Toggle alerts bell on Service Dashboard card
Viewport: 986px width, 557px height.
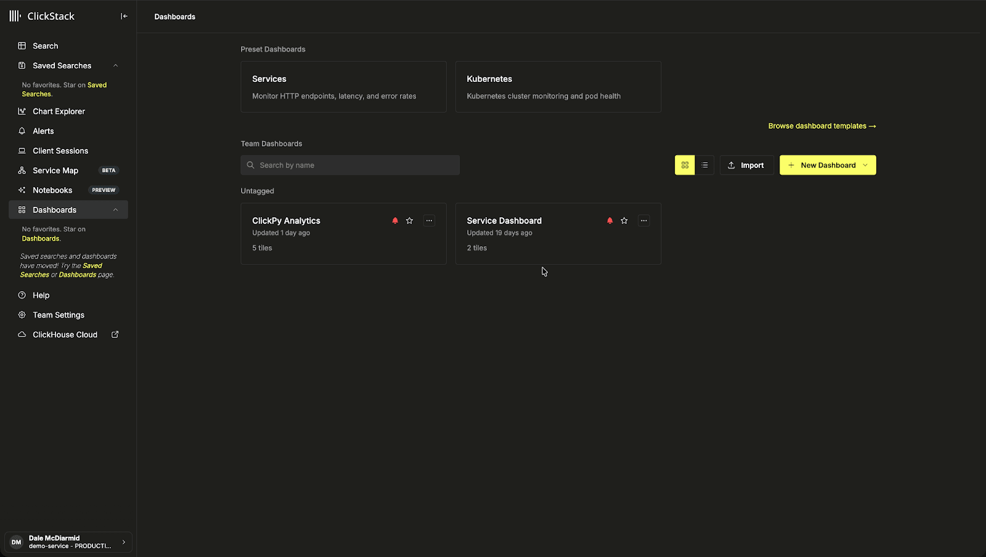609,220
